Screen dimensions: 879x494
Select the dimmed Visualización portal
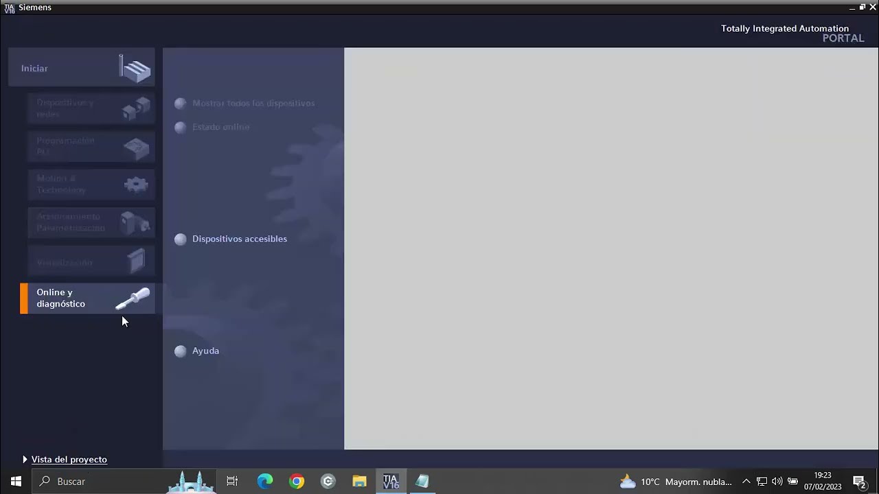91,261
